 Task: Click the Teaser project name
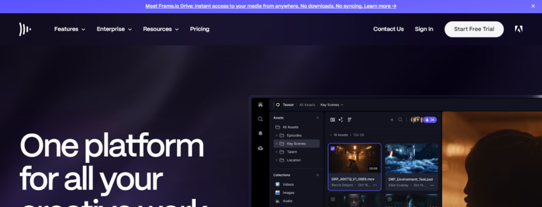click(288, 105)
